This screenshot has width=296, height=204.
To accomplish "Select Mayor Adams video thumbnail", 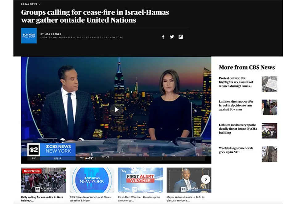I will point(189,180).
